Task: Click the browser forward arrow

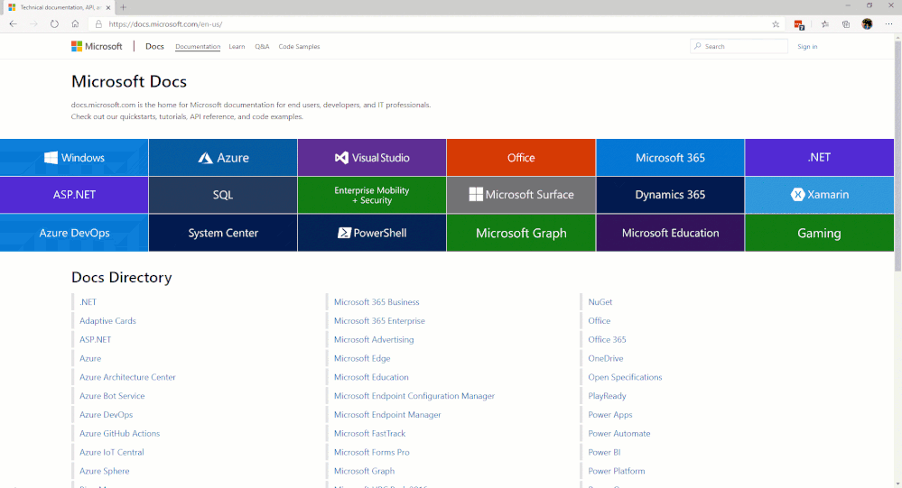Action: click(33, 24)
